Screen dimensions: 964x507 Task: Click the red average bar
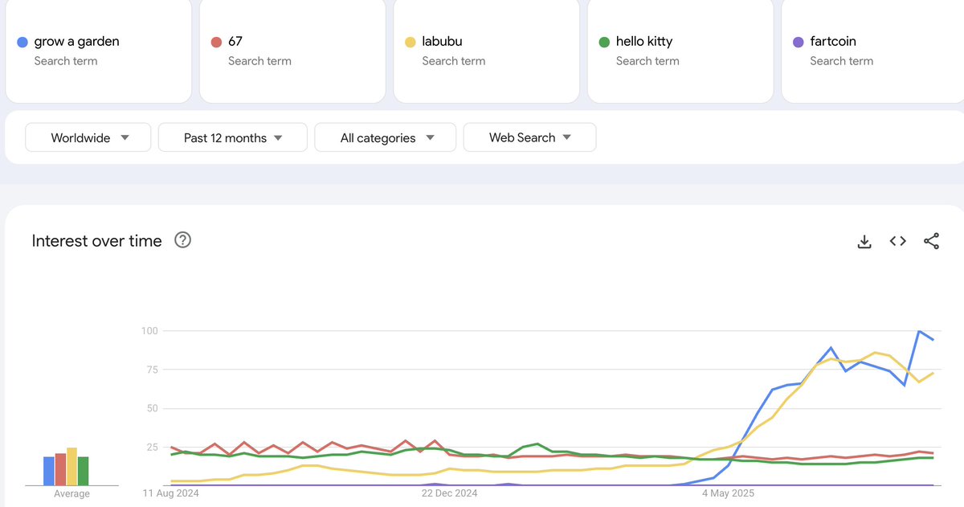pos(60,469)
